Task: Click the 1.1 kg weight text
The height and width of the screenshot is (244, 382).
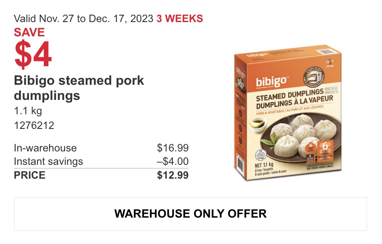Action: click(28, 111)
